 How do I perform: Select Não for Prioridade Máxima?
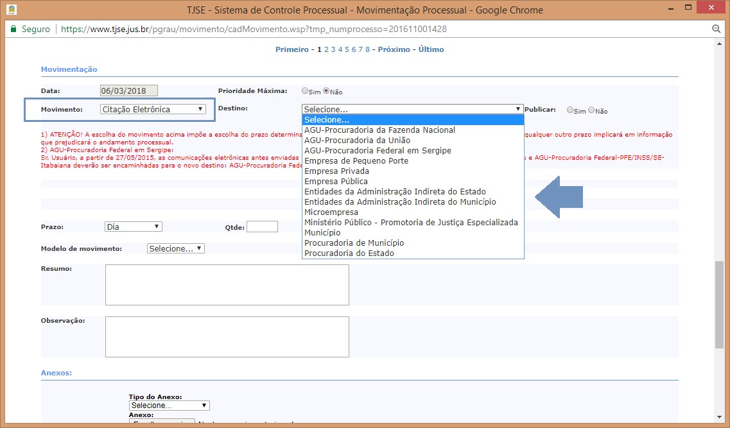point(327,91)
